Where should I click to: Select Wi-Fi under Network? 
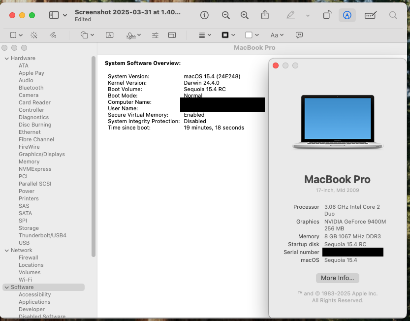click(26, 280)
